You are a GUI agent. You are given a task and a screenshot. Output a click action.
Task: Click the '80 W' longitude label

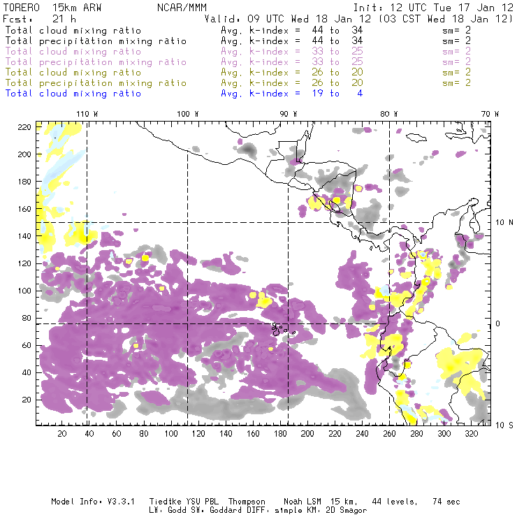[x=389, y=114]
